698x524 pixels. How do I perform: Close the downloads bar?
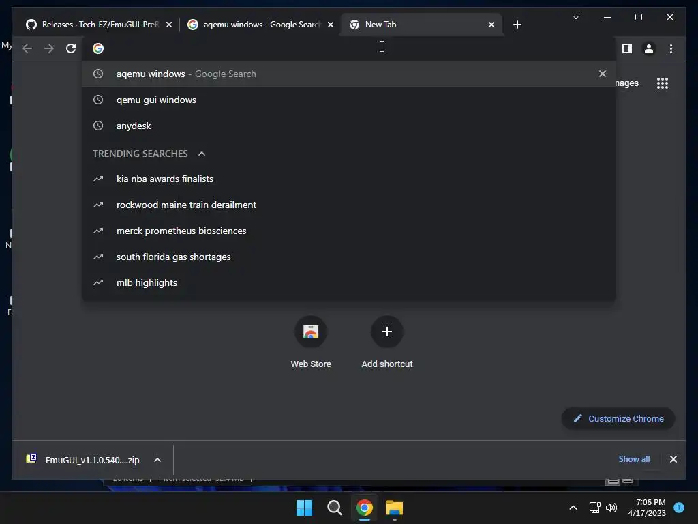point(673,459)
